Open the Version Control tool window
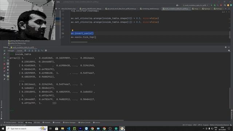Image resolution: width=233 pixels, height=131 pixels. [10, 123]
